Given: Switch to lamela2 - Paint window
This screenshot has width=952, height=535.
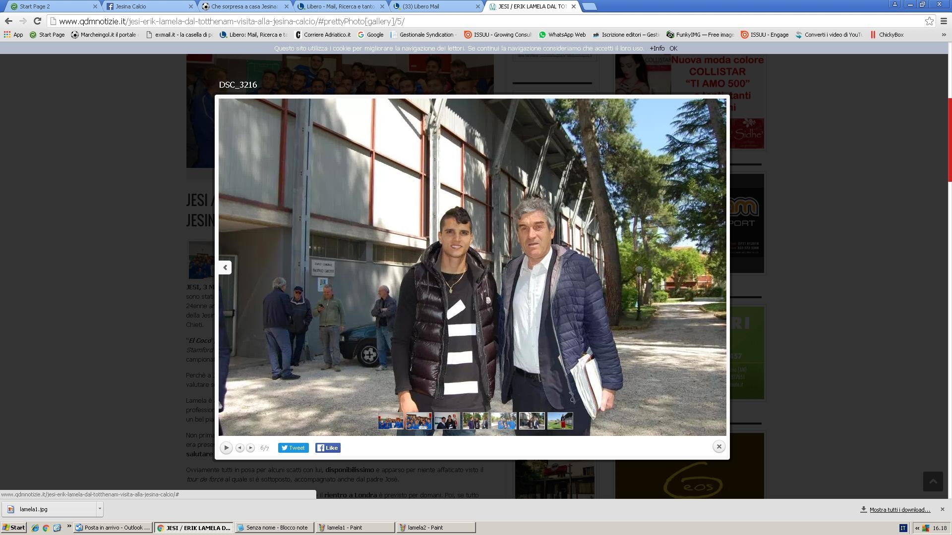Looking at the screenshot, I should coord(436,528).
